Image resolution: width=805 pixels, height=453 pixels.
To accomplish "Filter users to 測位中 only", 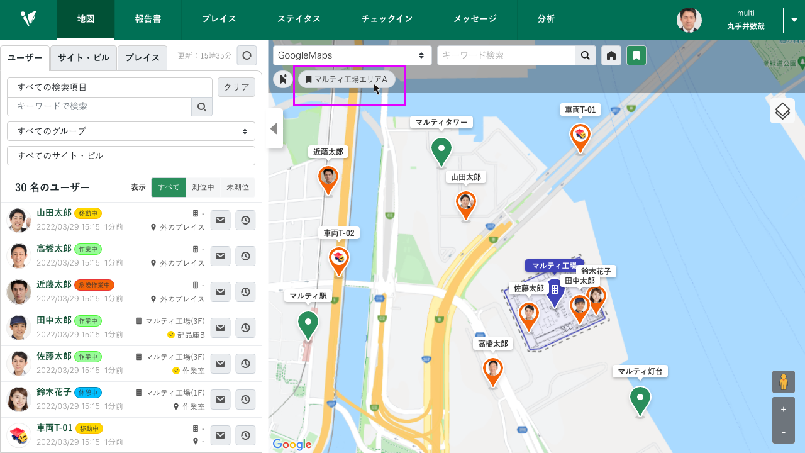I will point(203,187).
